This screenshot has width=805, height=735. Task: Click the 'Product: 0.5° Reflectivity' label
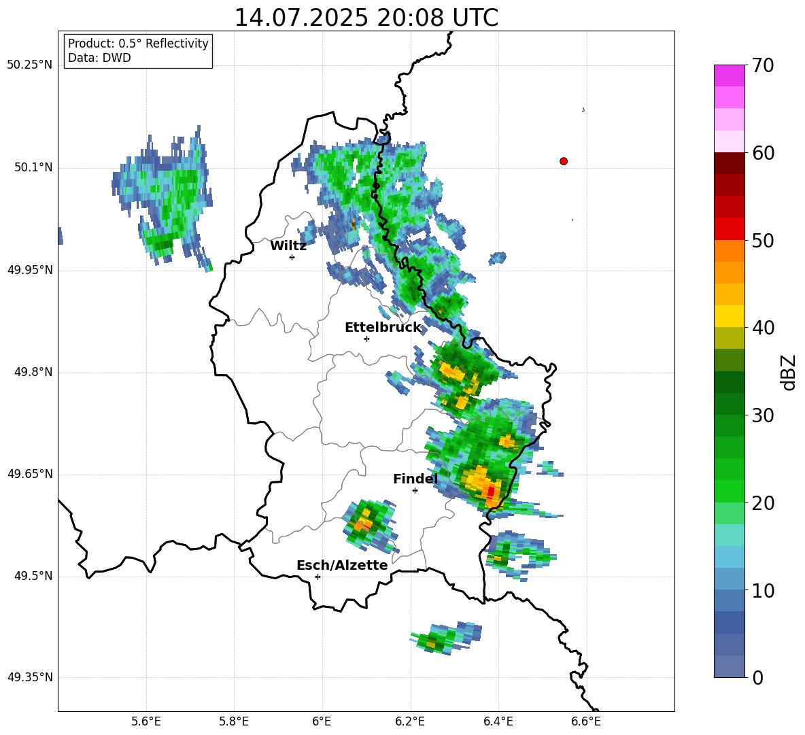(138, 44)
